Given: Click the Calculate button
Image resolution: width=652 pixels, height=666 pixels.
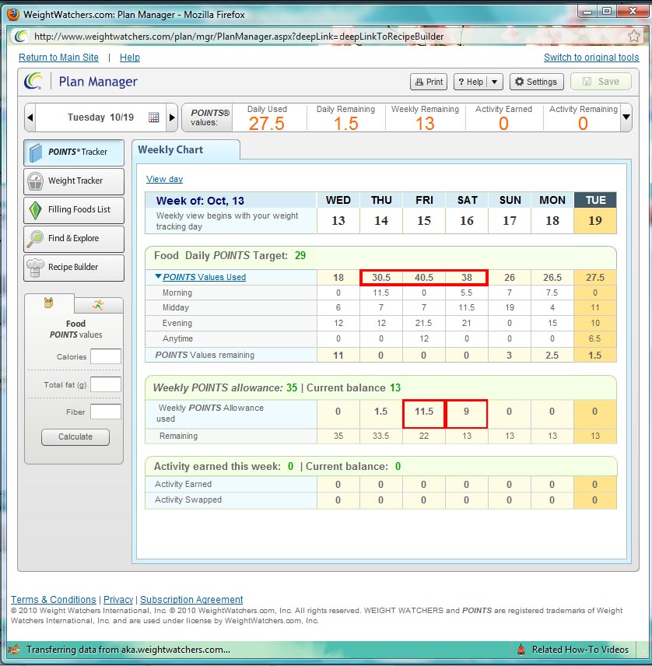Looking at the screenshot, I should point(75,436).
